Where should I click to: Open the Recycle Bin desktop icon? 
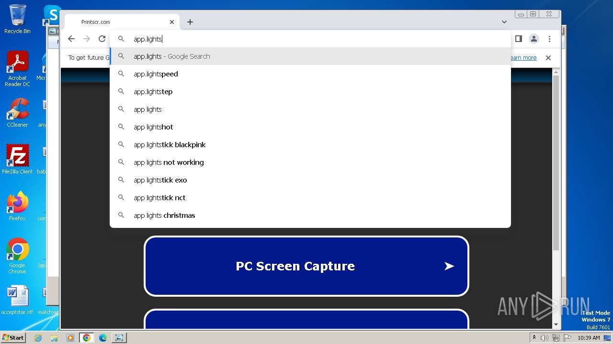point(17,19)
